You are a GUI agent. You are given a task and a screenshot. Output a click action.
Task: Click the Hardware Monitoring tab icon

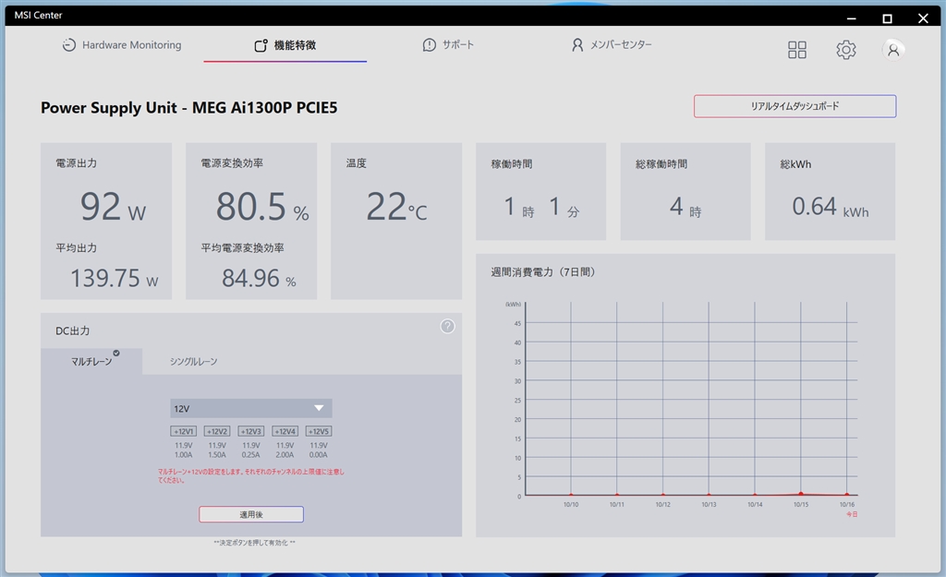tap(69, 45)
